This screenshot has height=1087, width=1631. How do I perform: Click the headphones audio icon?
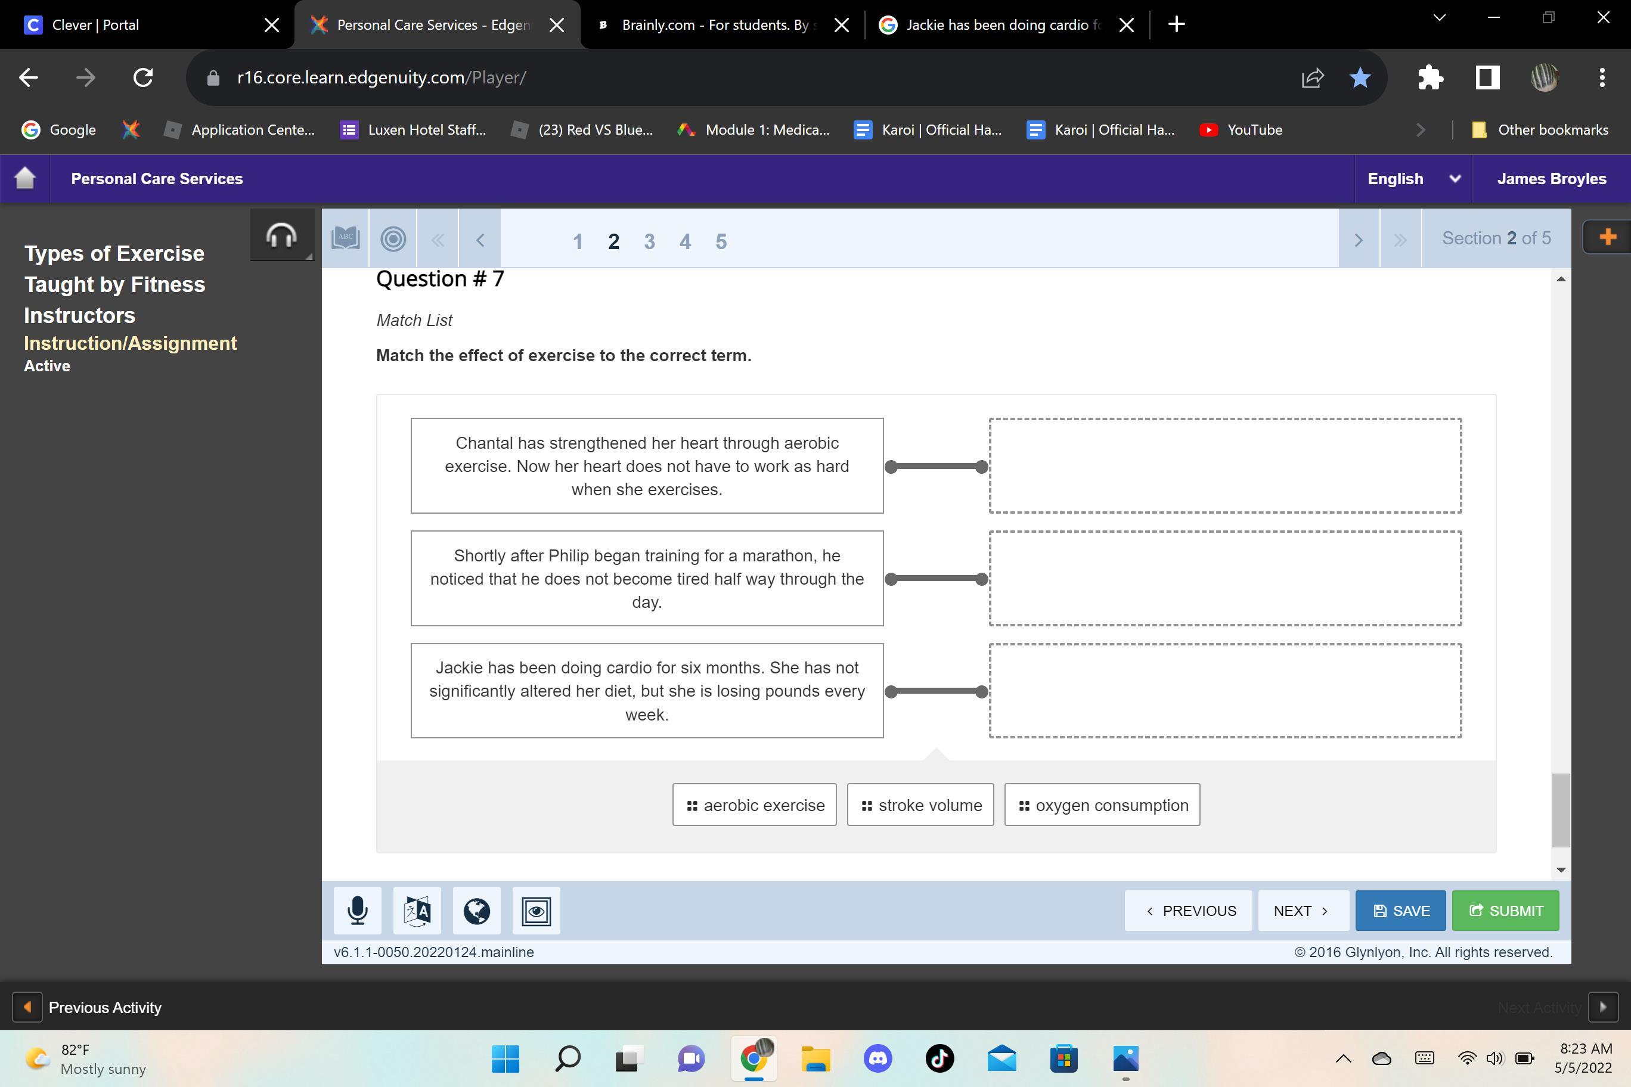point(281,236)
